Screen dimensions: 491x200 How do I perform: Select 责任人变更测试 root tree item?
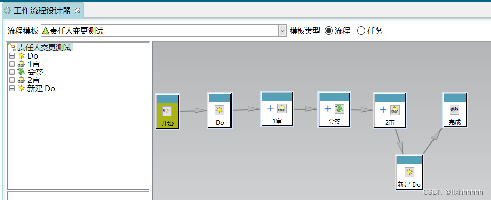pos(45,47)
